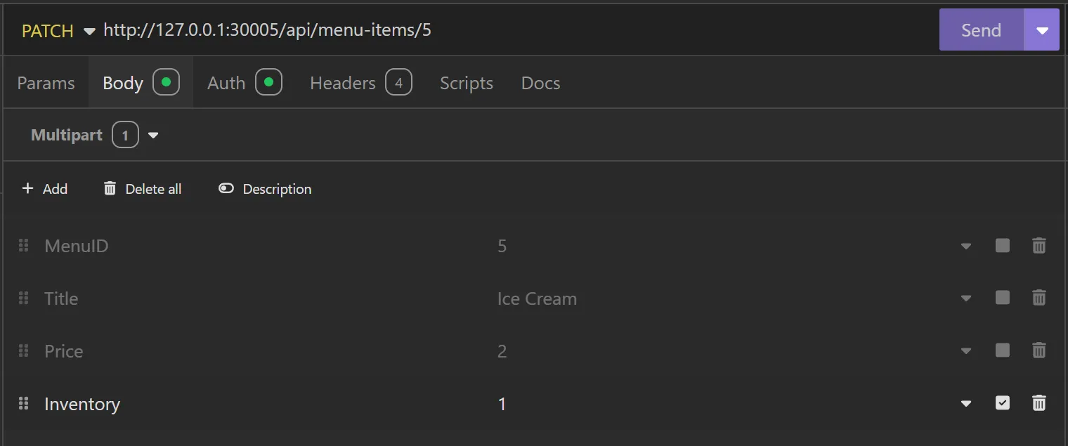
Task: Open the Scripts tab
Action: (467, 83)
